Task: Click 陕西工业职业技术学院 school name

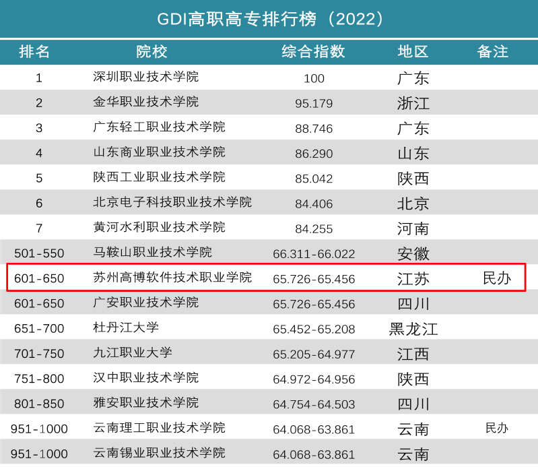Action: point(159,177)
